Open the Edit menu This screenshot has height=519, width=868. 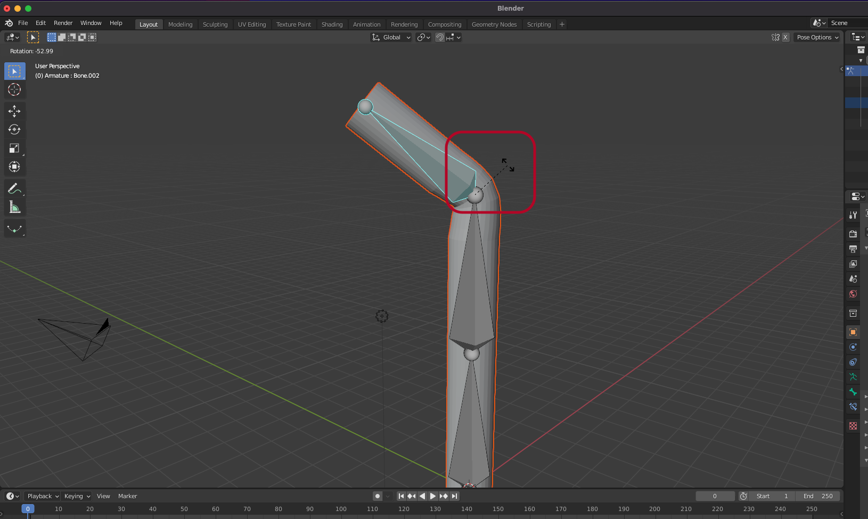tap(40, 23)
